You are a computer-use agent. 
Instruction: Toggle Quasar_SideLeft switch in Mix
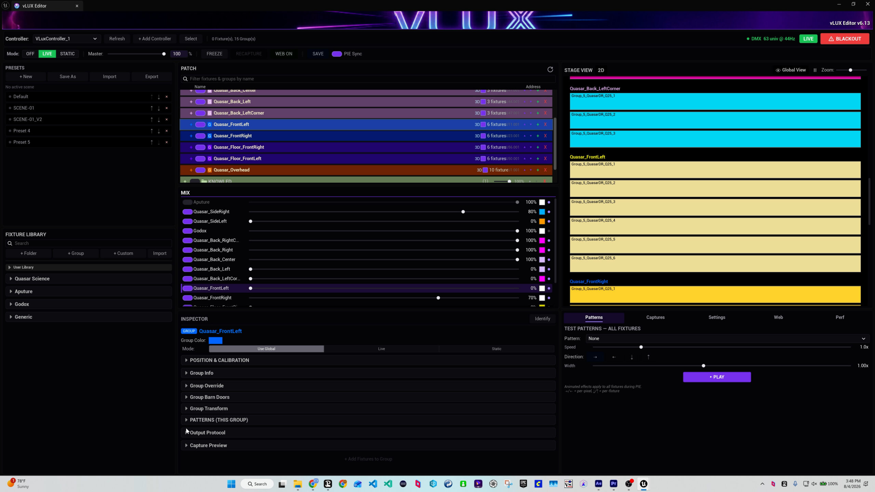click(187, 221)
